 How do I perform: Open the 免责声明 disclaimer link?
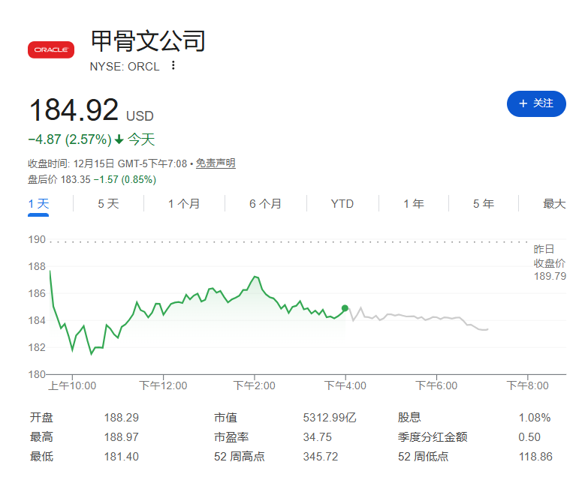(216, 163)
